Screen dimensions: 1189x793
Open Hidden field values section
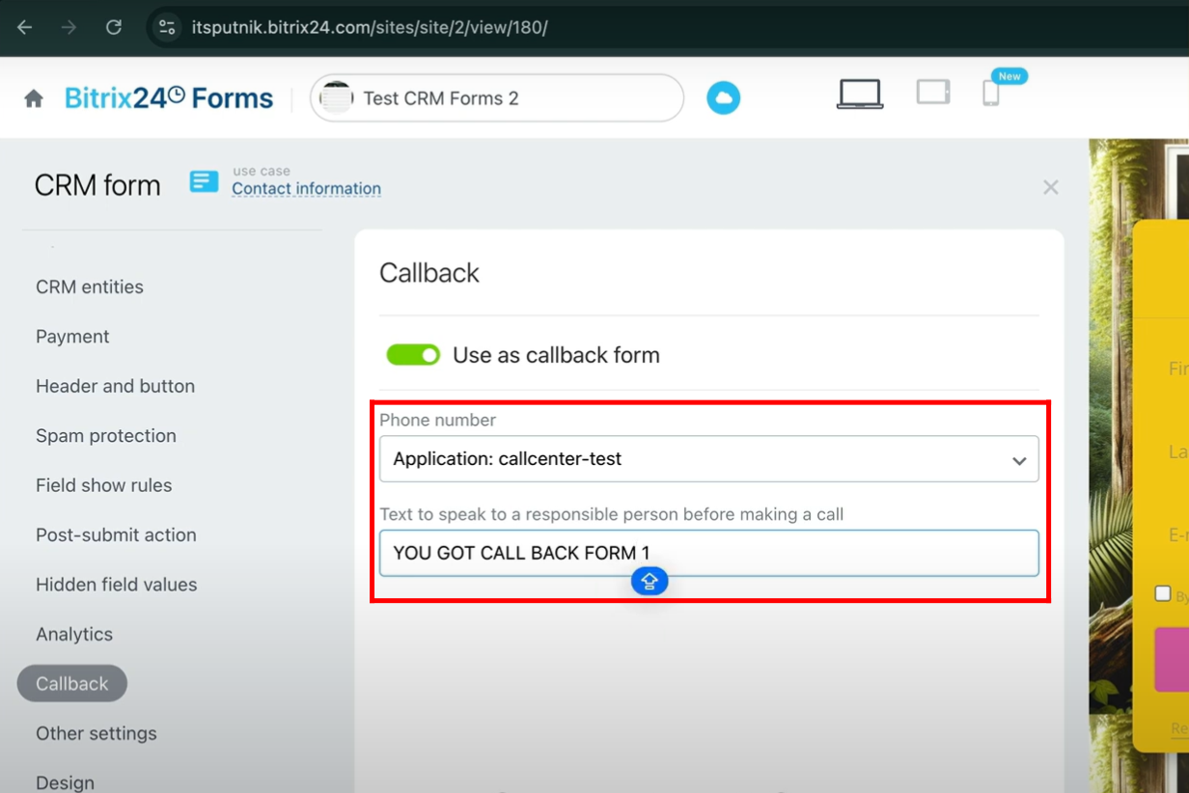pyautogui.click(x=116, y=585)
